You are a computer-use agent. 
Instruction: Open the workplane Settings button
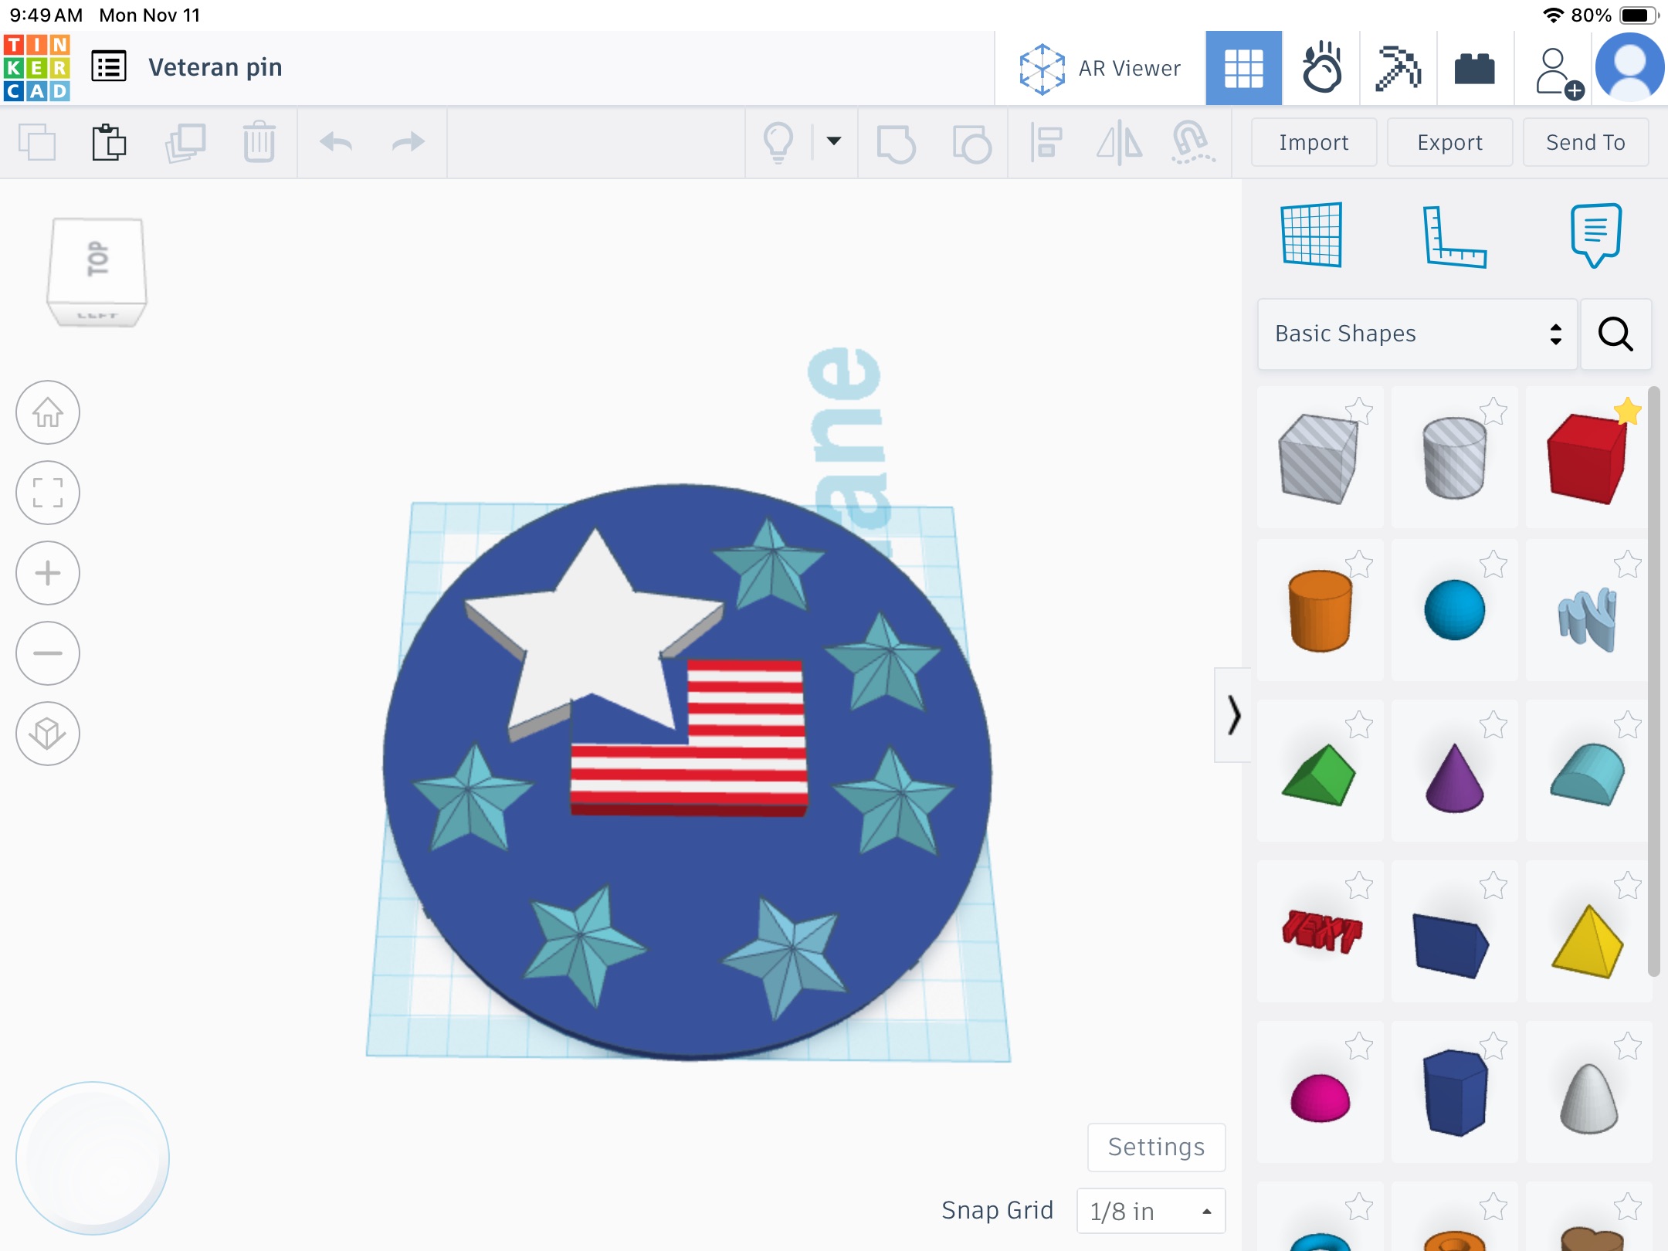1156,1147
